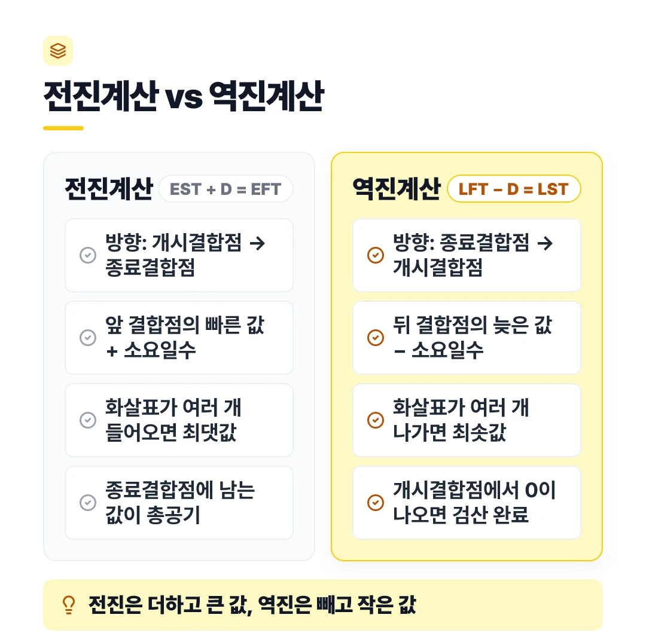Click the LFT – D = LST formula badge

[x=514, y=189]
